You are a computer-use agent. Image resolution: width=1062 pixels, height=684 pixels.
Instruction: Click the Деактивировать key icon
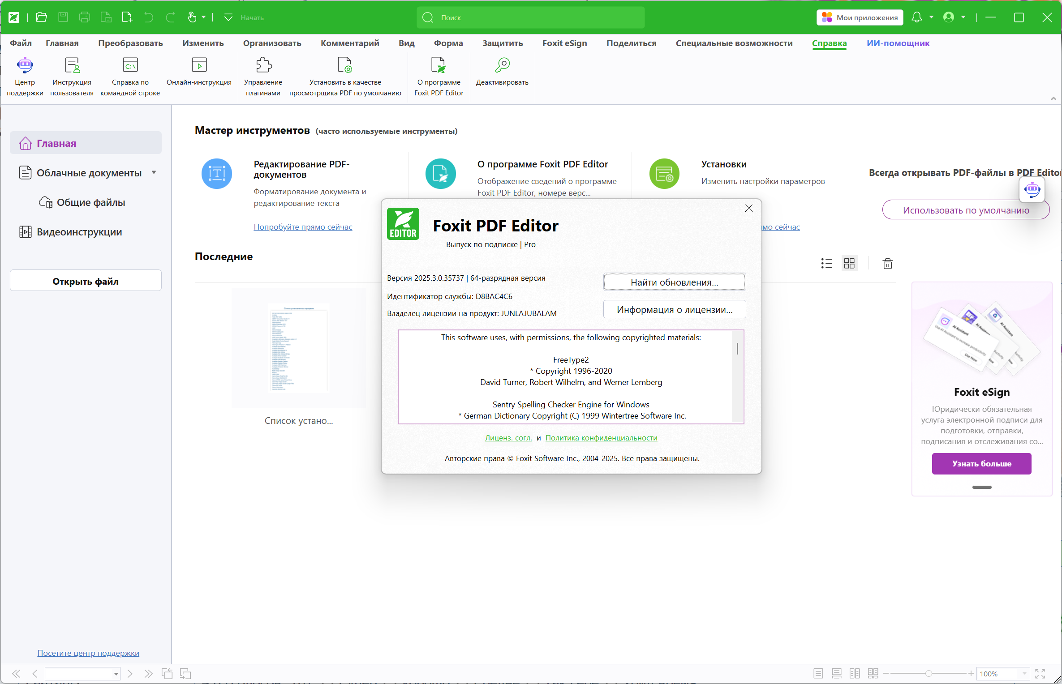coord(502,66)
